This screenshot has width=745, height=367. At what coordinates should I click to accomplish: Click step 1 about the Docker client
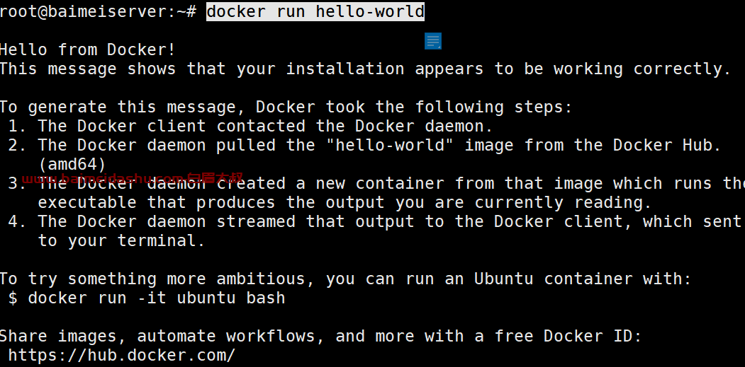click(250, 126)
